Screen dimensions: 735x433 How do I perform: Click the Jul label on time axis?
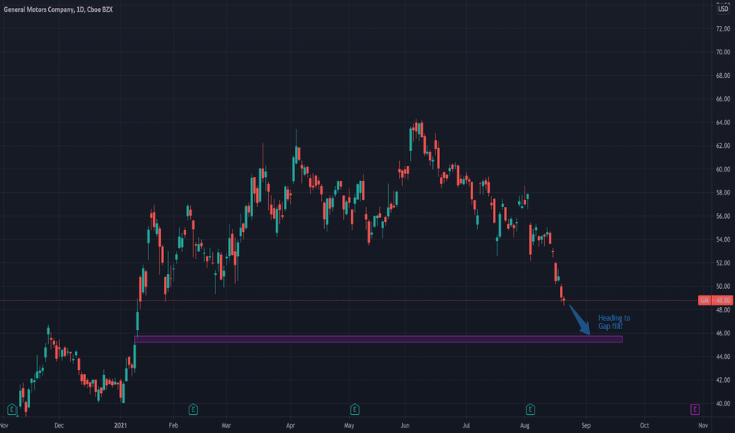466,425
